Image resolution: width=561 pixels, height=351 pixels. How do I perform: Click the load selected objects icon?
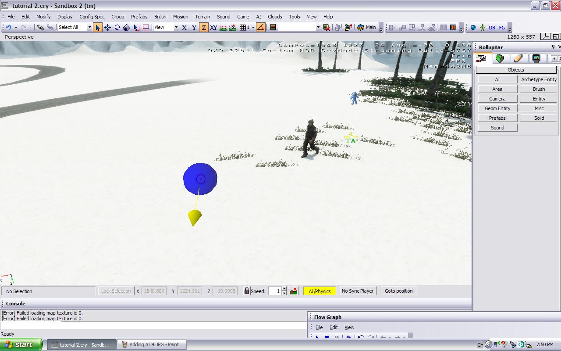coord(348,27)
